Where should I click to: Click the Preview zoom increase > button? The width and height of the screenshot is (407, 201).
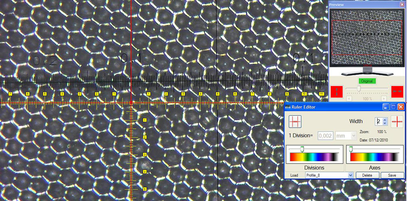pyautogui.click(x=384, y=98)
